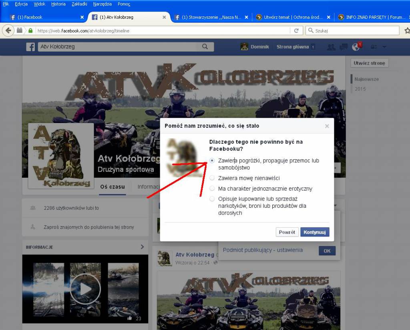
Task: Open the Historia menu
Action: [x=58, y=4]
